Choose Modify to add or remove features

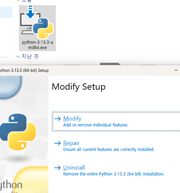pos(116,121)
